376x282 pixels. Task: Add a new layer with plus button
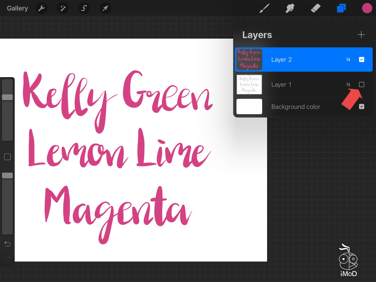[361, 35]
